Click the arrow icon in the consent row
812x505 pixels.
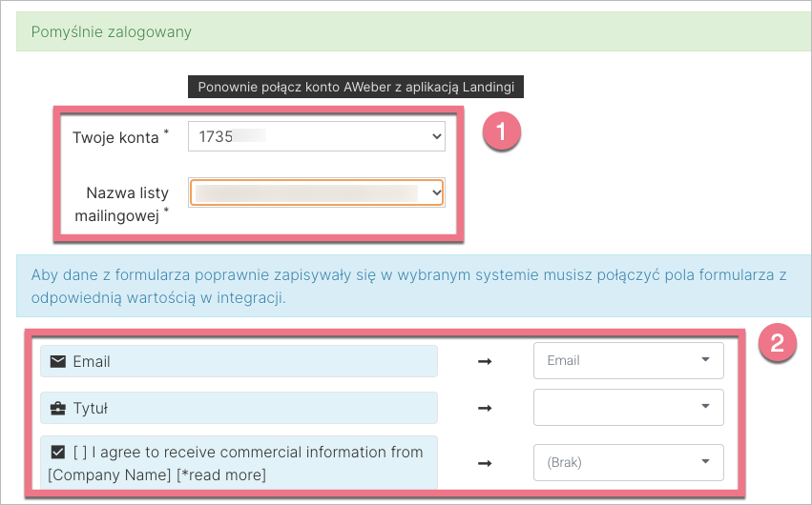485,463
